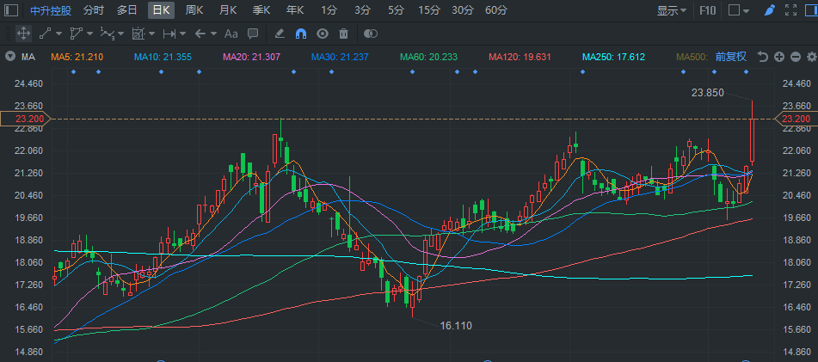Click the left 23.200 price tag
This screenshot has height=362, width=818.
pyautogui.click(x=25, y=119)
